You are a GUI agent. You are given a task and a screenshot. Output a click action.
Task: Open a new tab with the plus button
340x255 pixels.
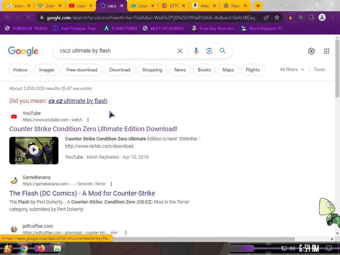click(258, 6)
